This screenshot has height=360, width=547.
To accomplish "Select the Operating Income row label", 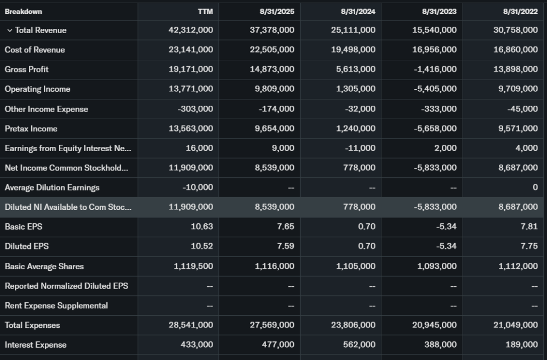I will pos(37,89).
